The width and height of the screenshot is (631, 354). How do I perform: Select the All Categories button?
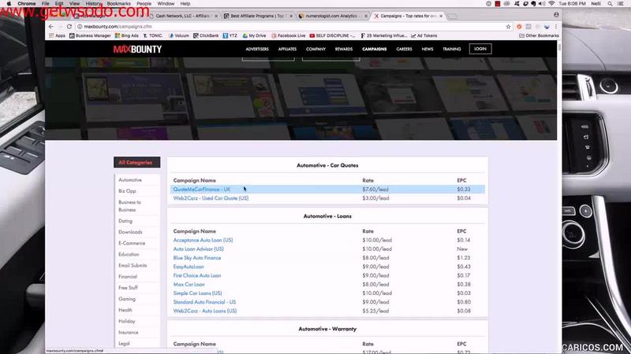pos(136,162)
